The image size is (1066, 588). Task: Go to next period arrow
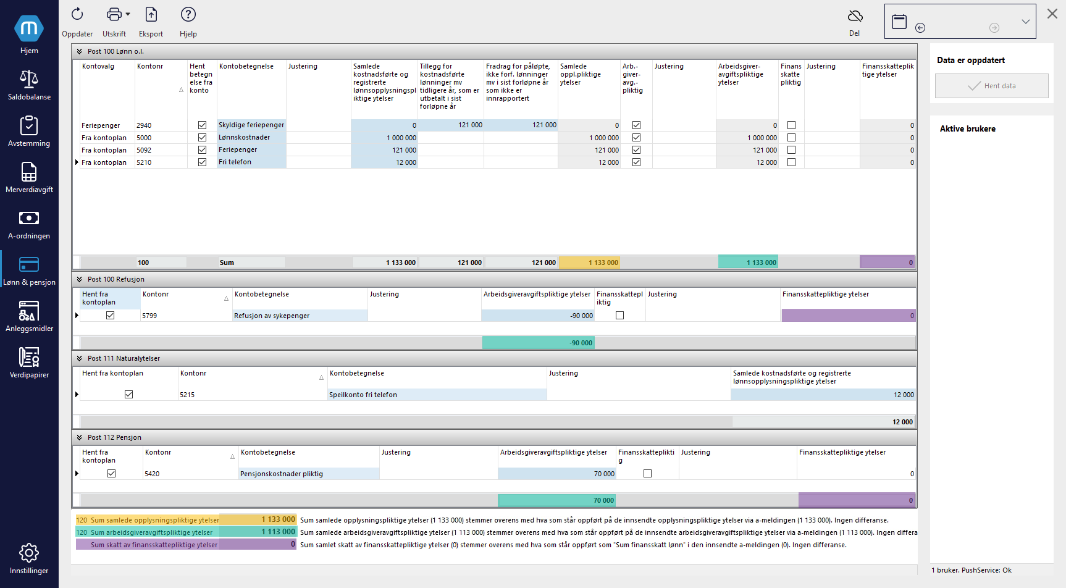(994, 28)
